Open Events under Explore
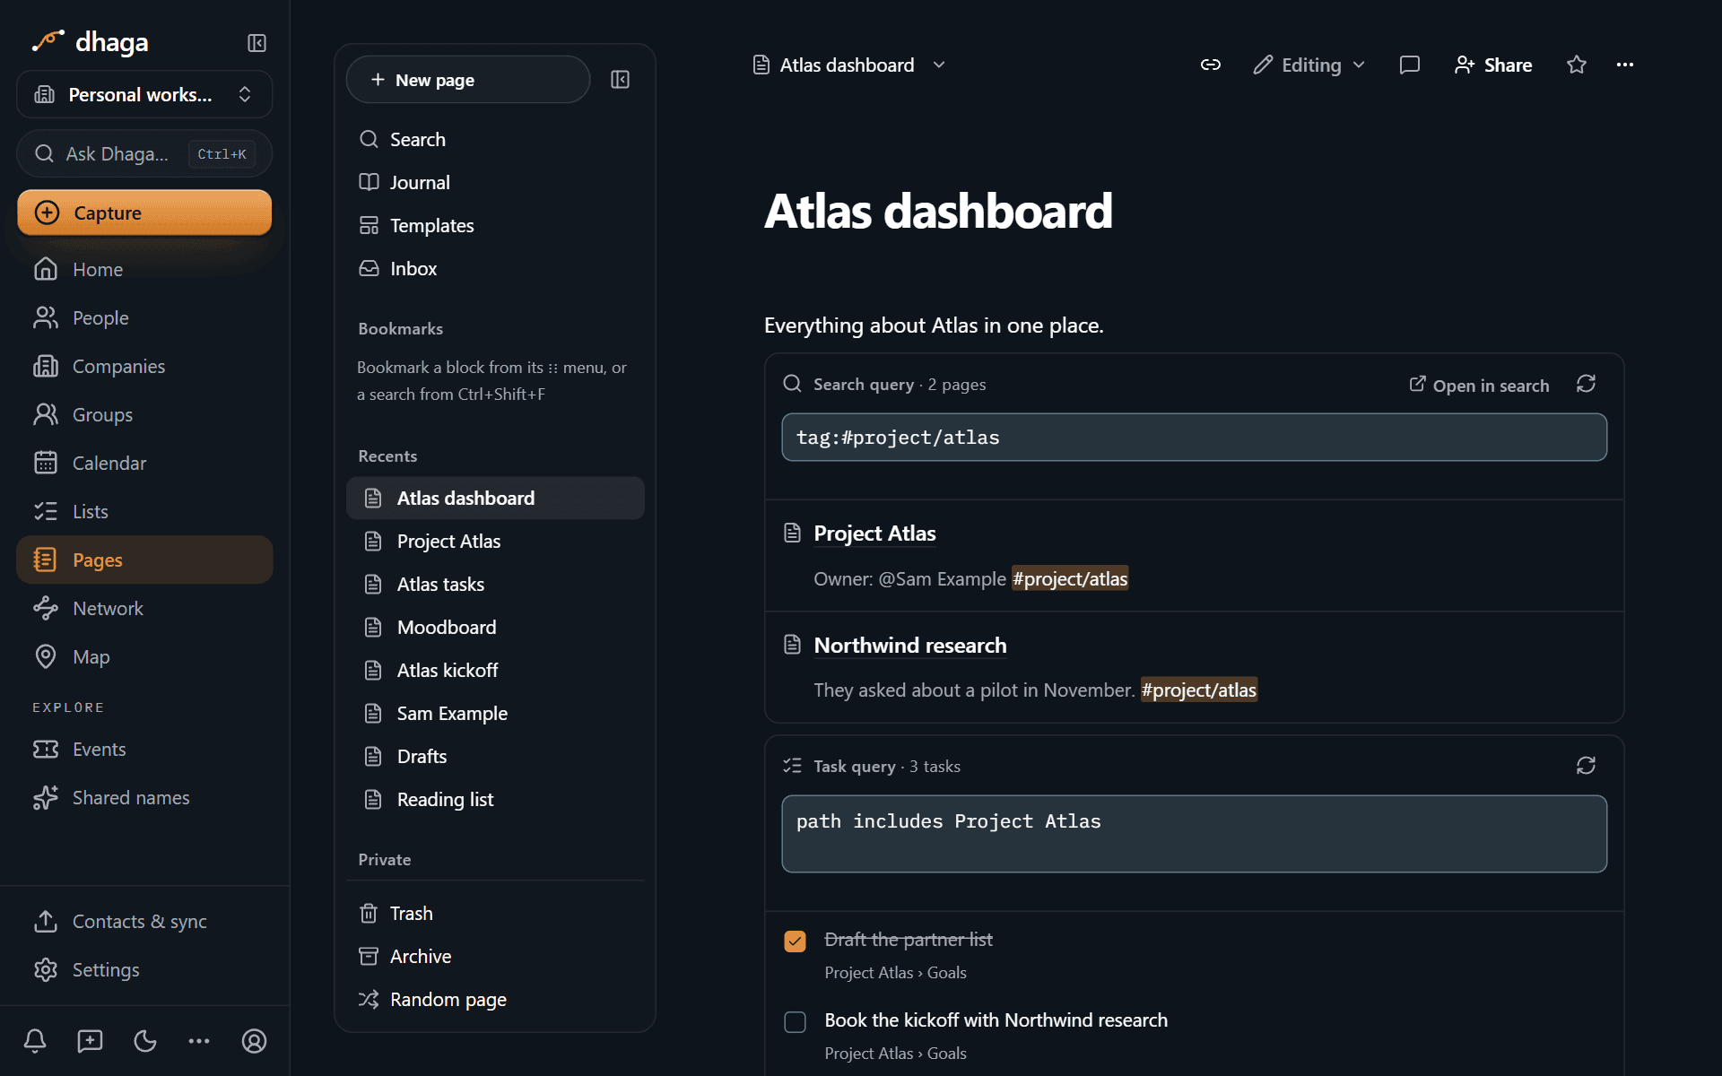The image size is (1722, 1076). (x=144, y=749)
